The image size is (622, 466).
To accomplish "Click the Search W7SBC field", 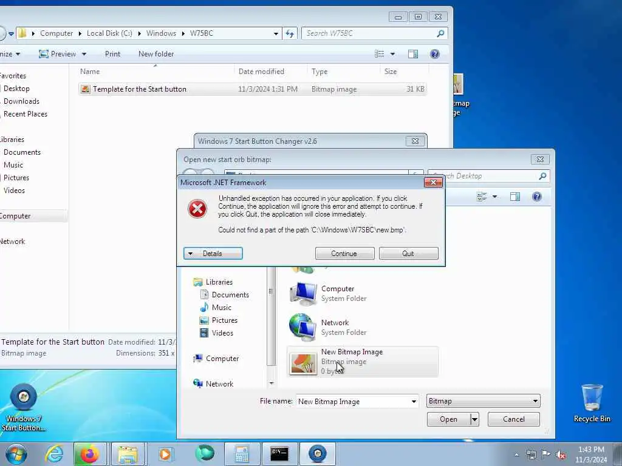I will pos(374,33).
